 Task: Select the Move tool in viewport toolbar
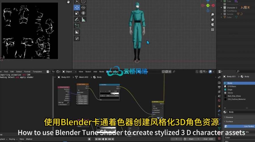(x=77, y=7)
